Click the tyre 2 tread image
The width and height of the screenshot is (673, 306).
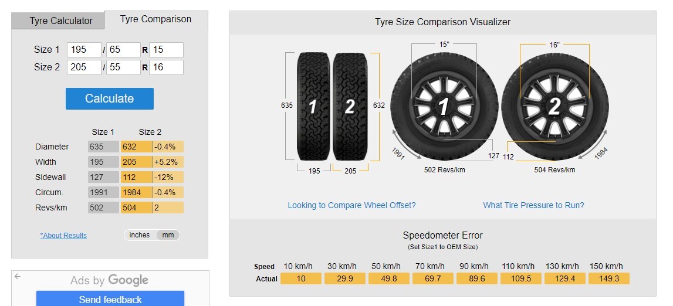pyautogui.click(x=350, y=106)
